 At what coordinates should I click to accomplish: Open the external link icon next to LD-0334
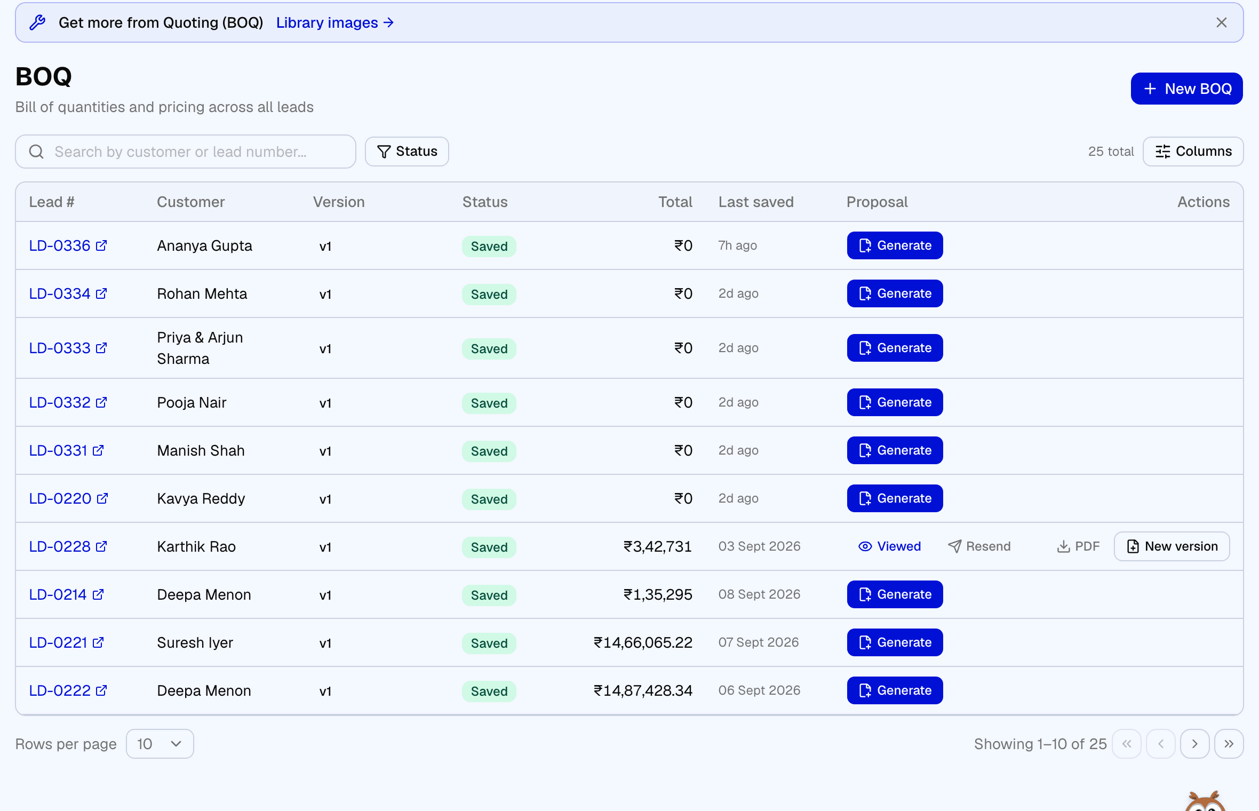pos(101,293)
